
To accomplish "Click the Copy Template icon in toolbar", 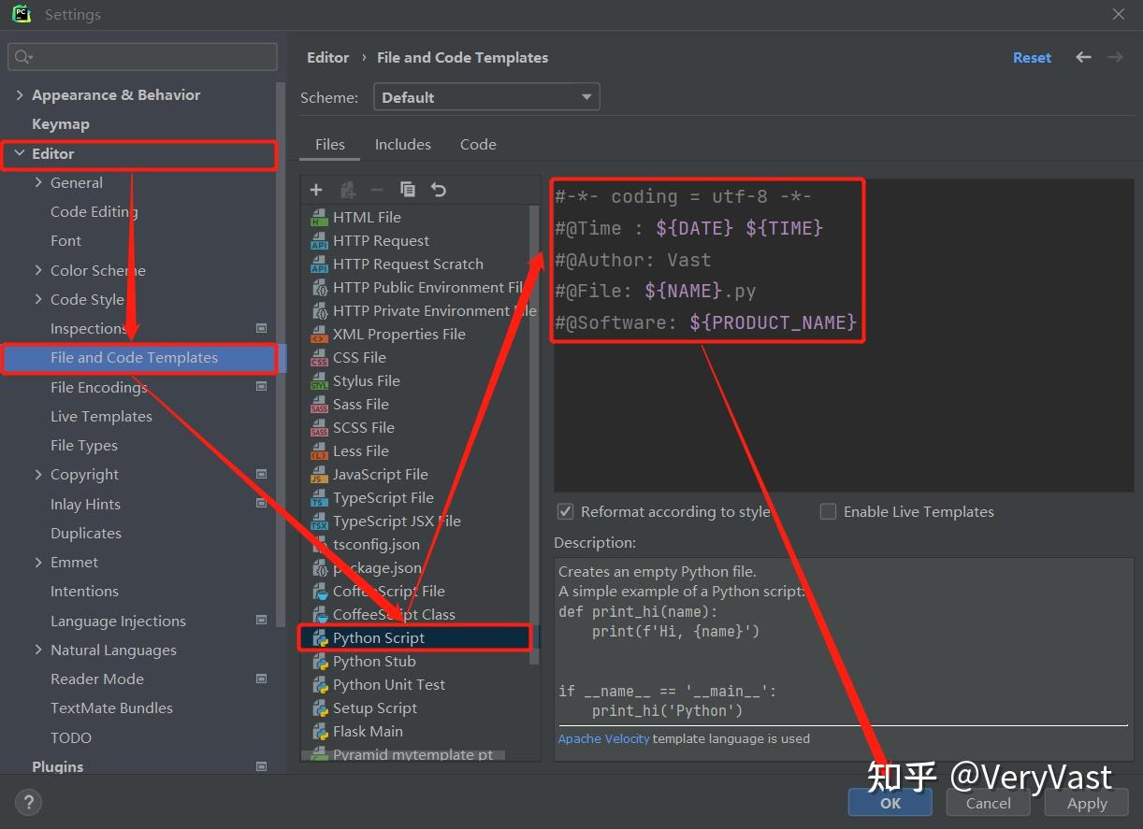I will tap(408, 190).
